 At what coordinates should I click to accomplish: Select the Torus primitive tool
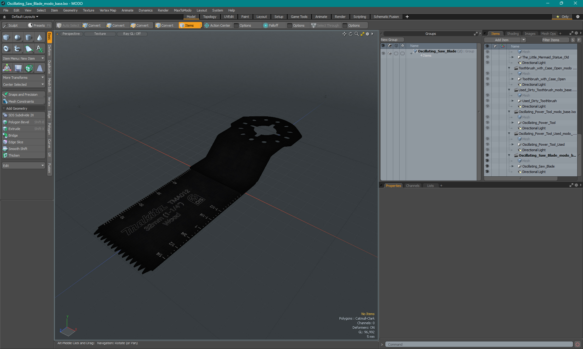7,48
